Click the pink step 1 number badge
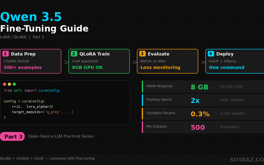The image size is (264, 165). click(6, 54)
